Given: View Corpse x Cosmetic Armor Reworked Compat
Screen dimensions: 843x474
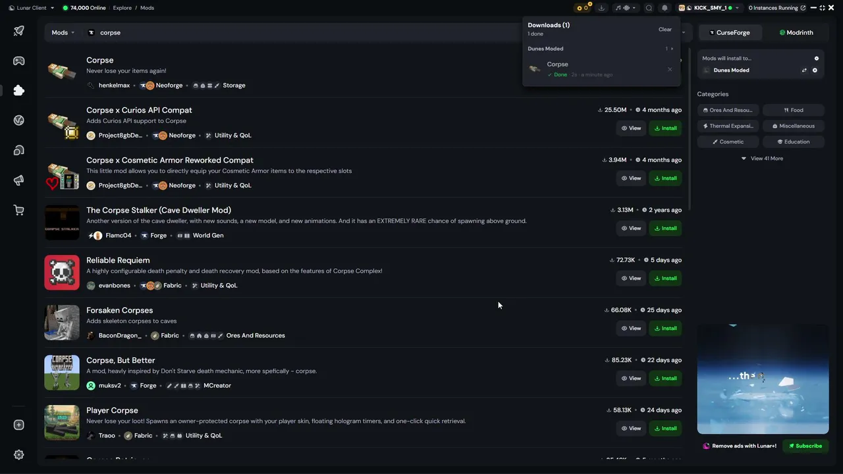Looking at the screenshot, I should point(631,178).
